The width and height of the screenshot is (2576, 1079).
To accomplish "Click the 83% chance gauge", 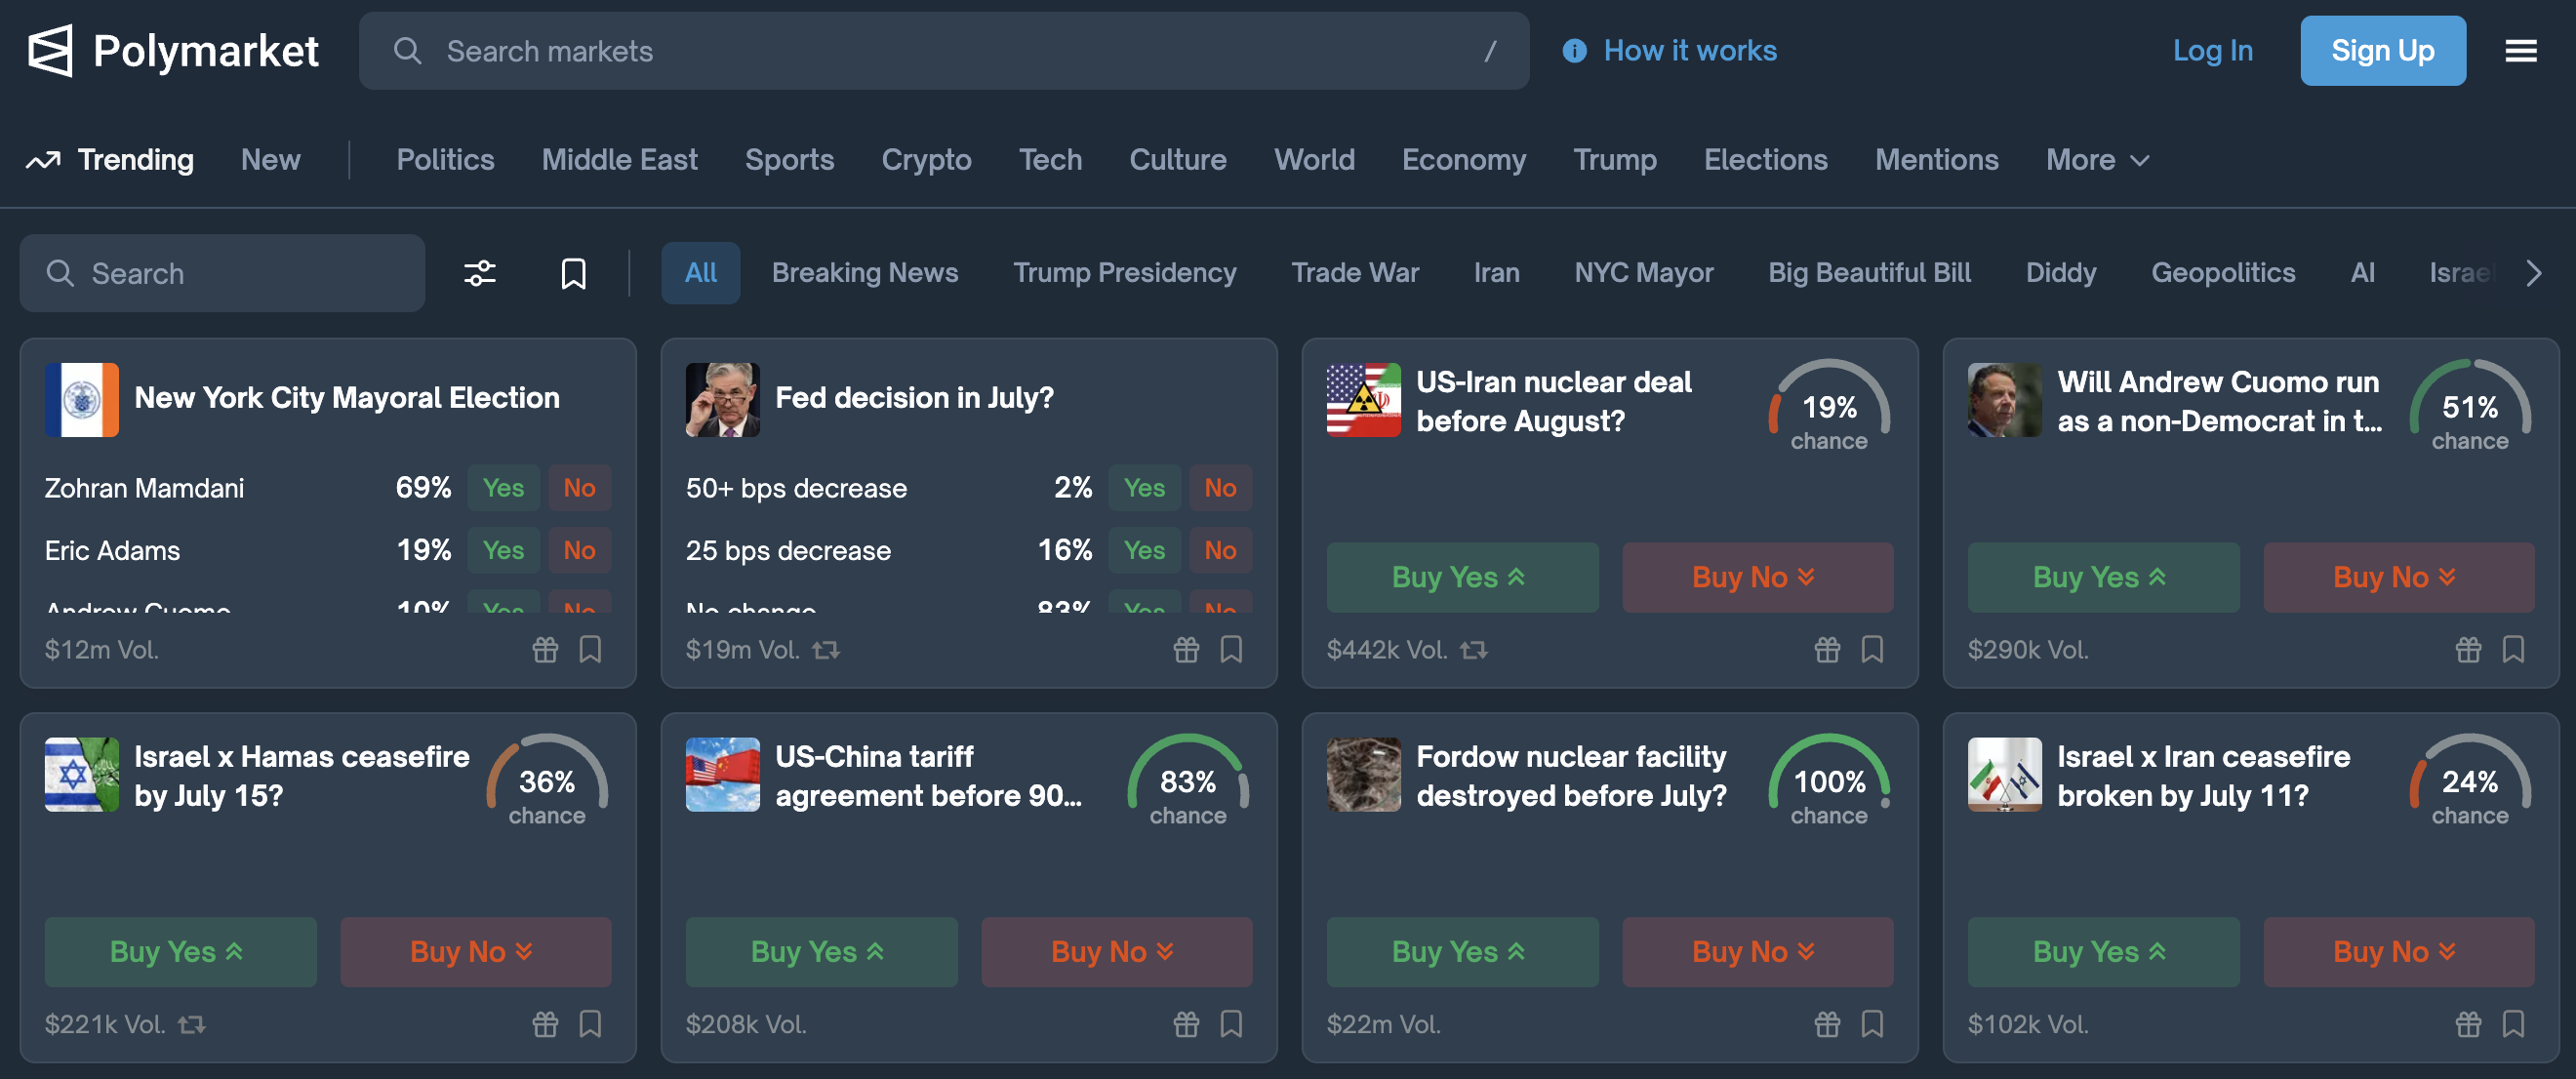I will (1188, 780).
